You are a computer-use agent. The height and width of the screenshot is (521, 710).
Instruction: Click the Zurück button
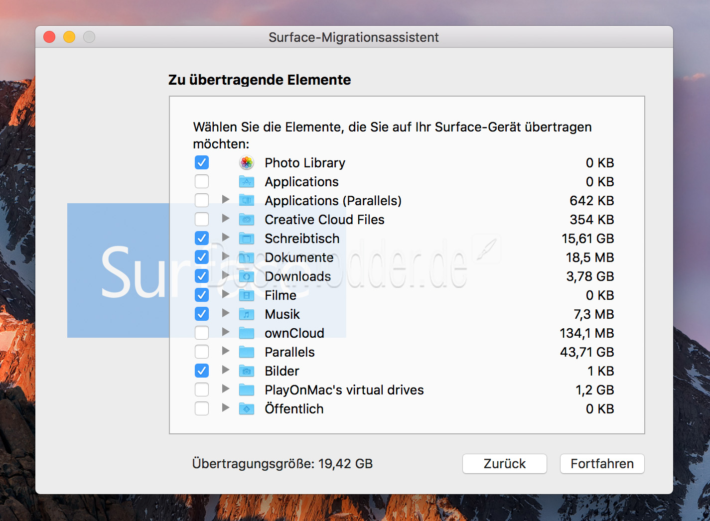(x=505, y=464)
